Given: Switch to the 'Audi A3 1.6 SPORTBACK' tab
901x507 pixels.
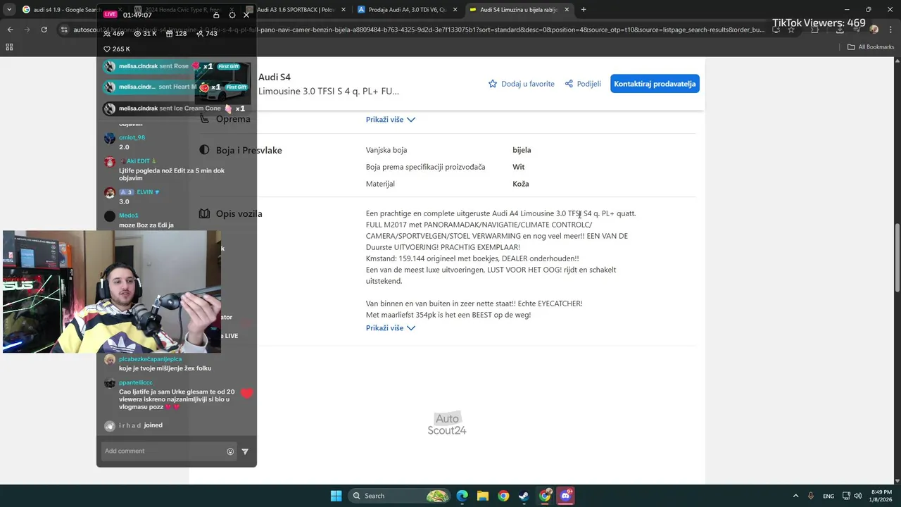Looking at the screenshot, I should (x=296, y=10).
